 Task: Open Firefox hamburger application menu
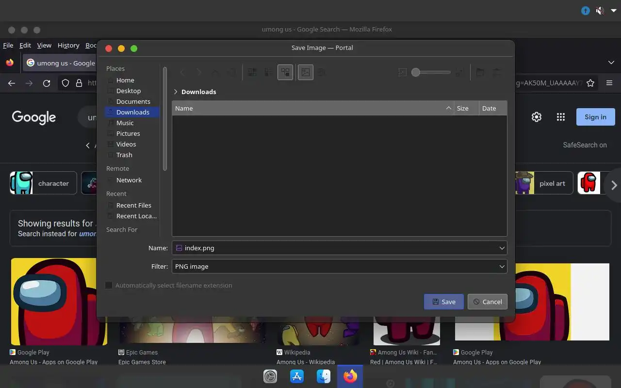click(609, 83)
